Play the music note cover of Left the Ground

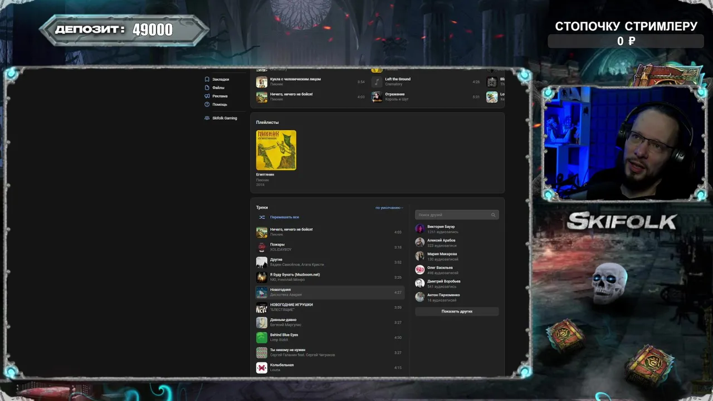pyautogui.click(x=377, y=82)
